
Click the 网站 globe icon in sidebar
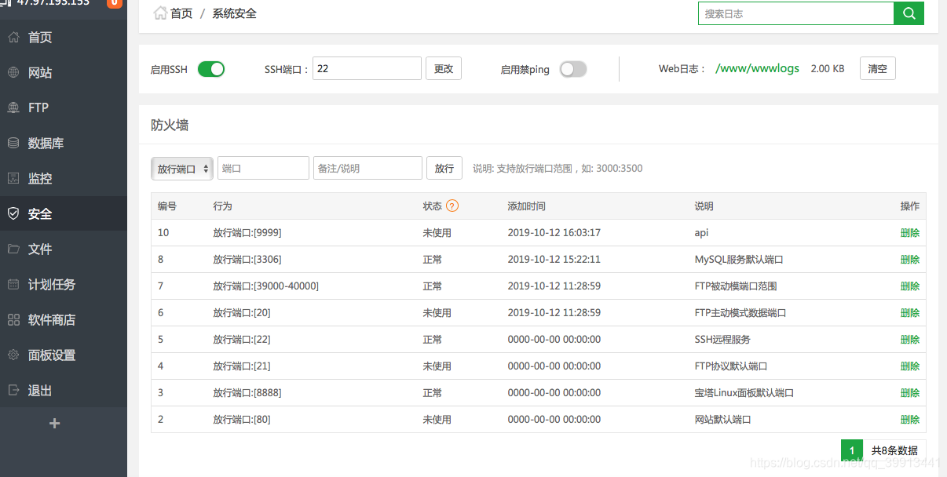(13, 72)
